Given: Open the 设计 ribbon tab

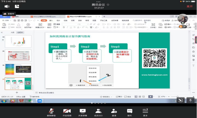Looking at the screenshot, I should 58,20.
